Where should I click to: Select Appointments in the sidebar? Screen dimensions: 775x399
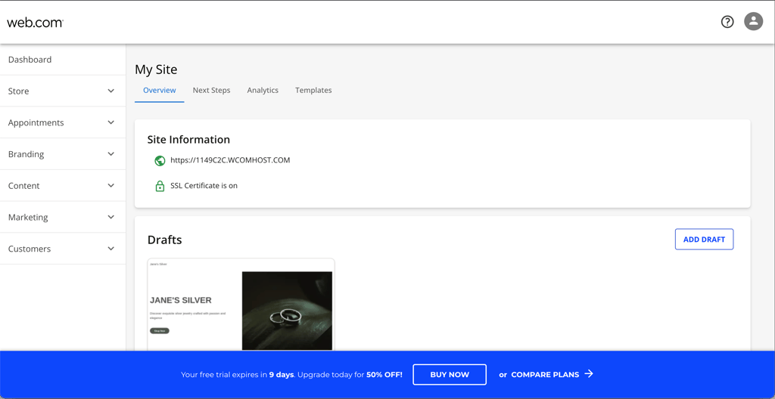point(63,122)
